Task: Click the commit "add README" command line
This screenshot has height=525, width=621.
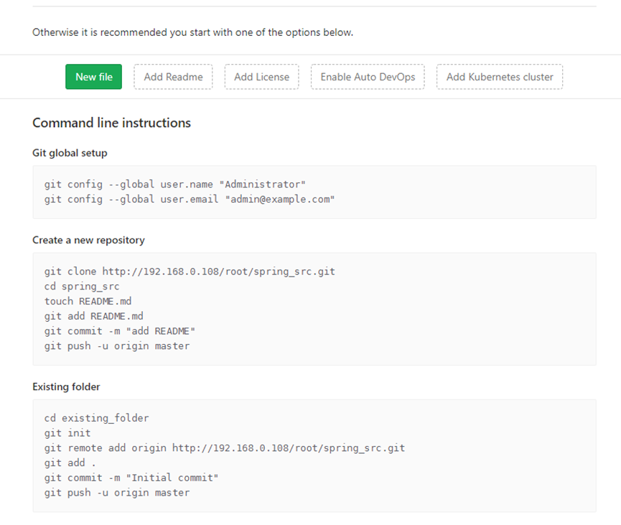Action: tap(120, 331)
